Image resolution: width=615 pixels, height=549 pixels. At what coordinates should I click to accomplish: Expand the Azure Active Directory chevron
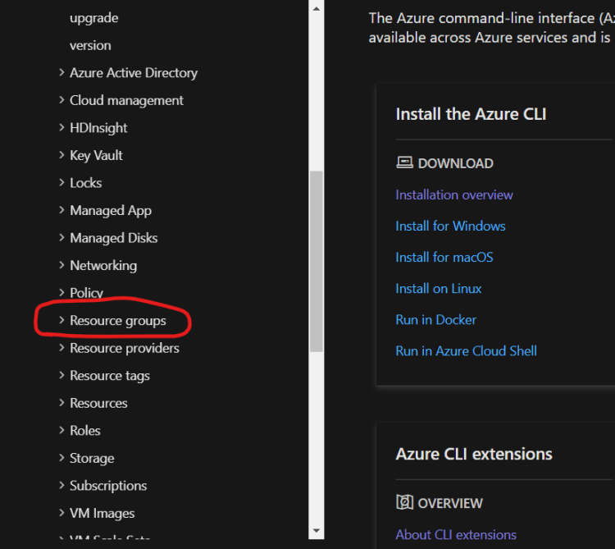pyautogui.click(x=61, y=72)
